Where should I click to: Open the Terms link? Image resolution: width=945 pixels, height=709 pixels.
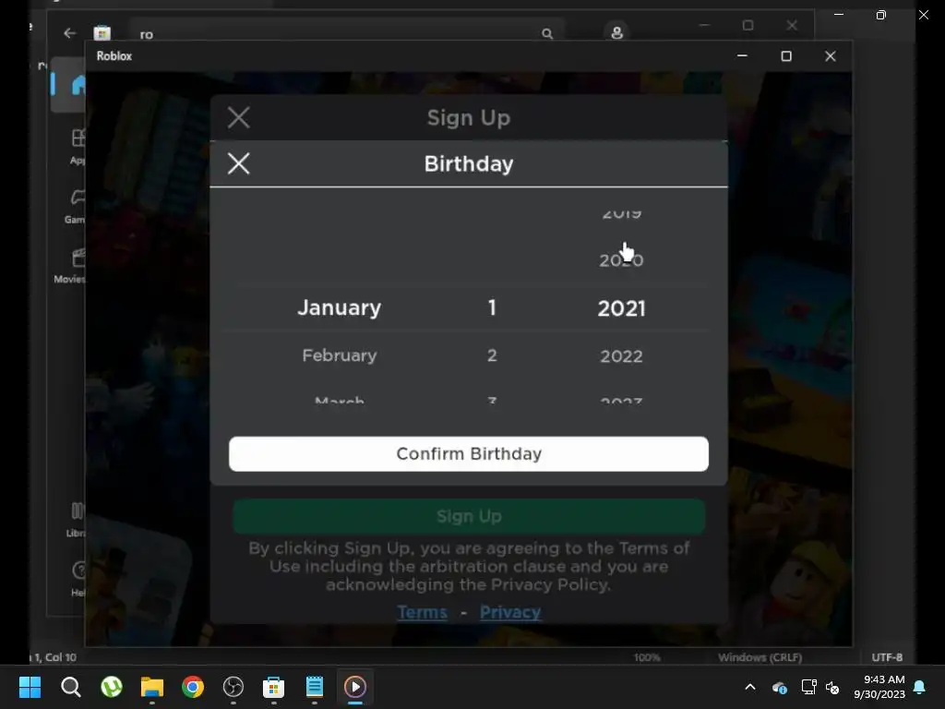coord(422,612)
